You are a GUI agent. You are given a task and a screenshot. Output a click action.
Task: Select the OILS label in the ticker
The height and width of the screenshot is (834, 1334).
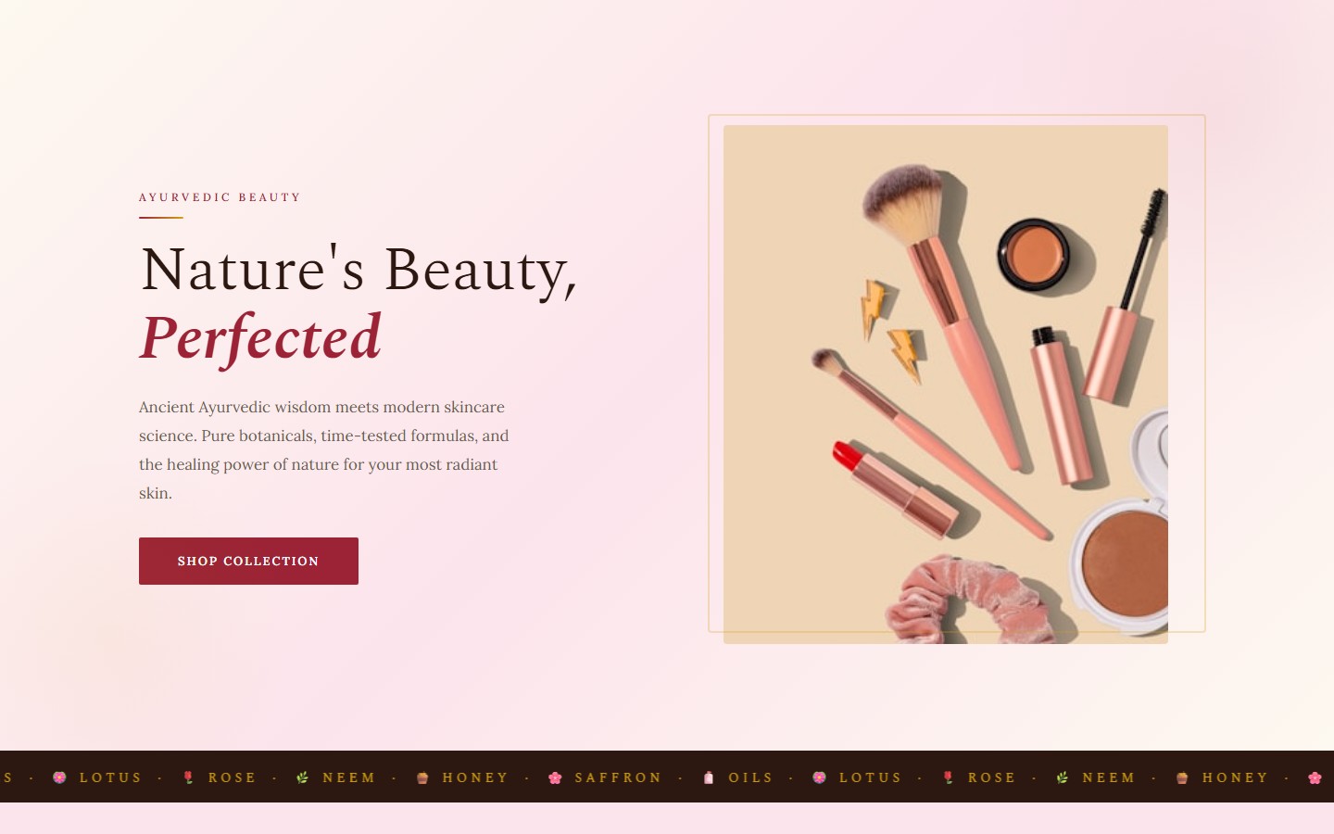[750, 777]
